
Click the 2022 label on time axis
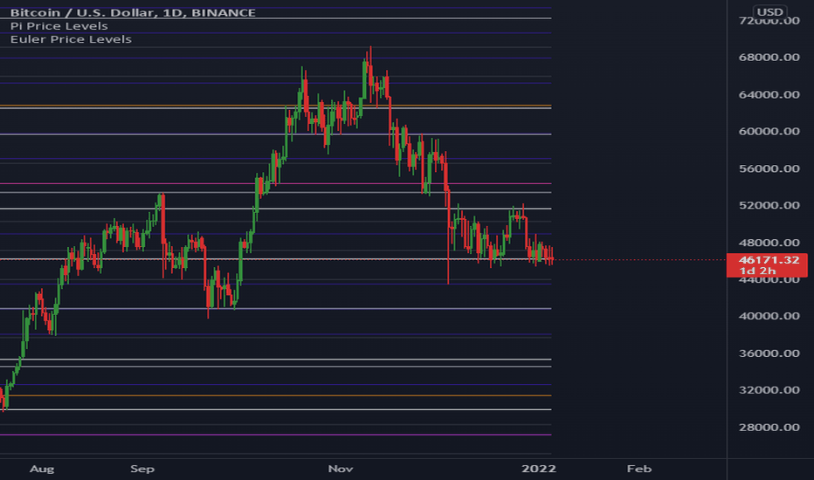click(539, 469)
